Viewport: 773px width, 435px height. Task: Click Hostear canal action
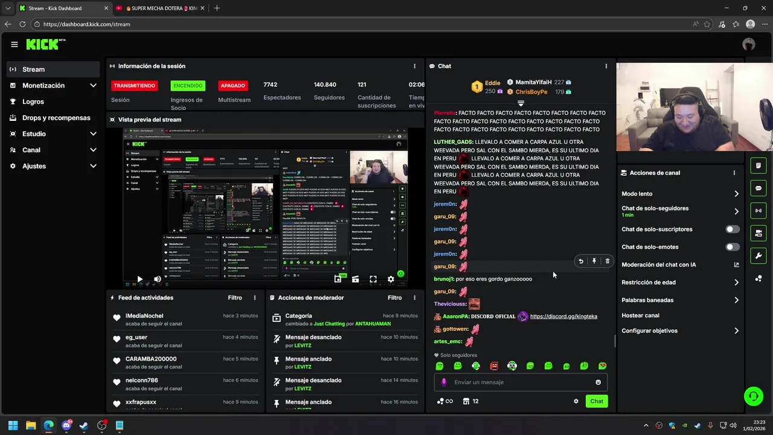tap(641, 315)
